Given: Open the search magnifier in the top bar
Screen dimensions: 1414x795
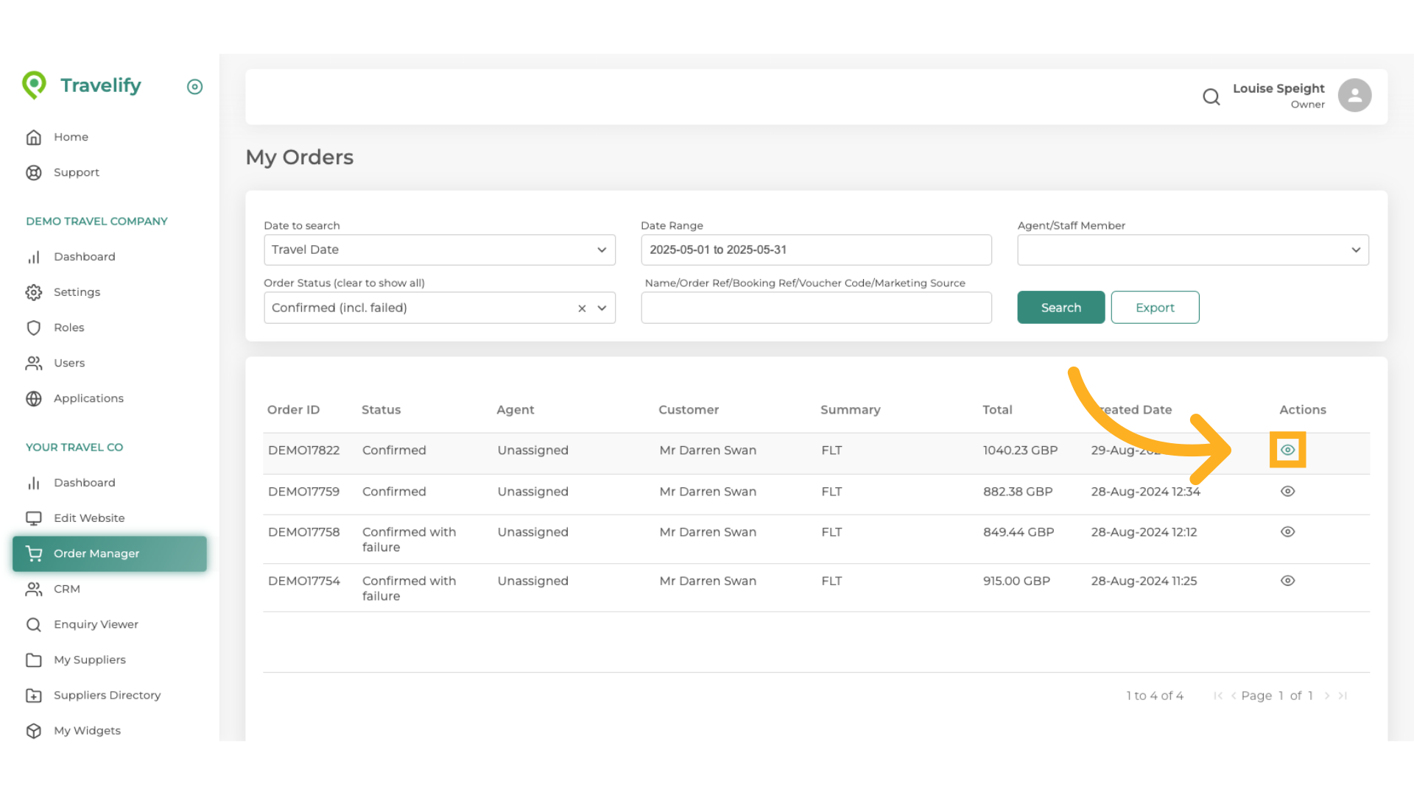Looking at the screenshot, I should click(x=1211, y=96).
